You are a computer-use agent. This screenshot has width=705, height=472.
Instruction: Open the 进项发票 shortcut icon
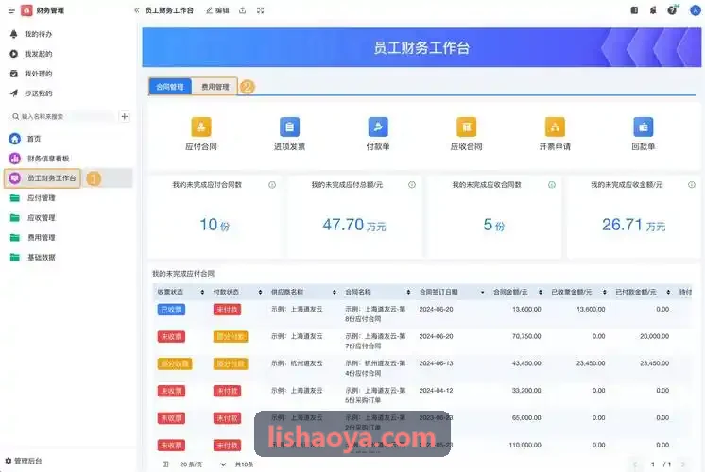pos(289,127)
